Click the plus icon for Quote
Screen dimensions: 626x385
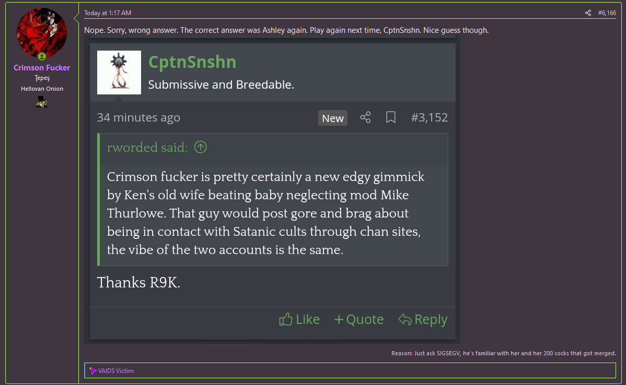pos(339,319)
